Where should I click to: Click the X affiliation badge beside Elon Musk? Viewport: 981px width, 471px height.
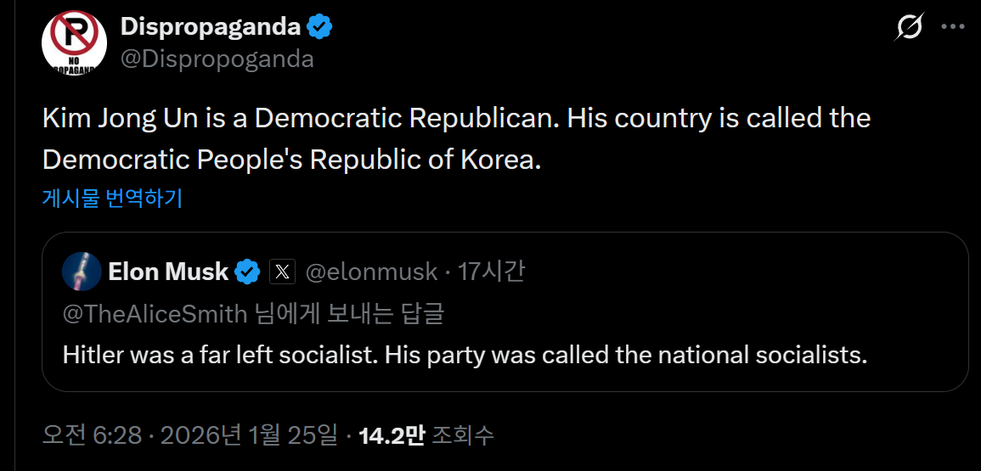pyautogui.click(x=282, y=272)
